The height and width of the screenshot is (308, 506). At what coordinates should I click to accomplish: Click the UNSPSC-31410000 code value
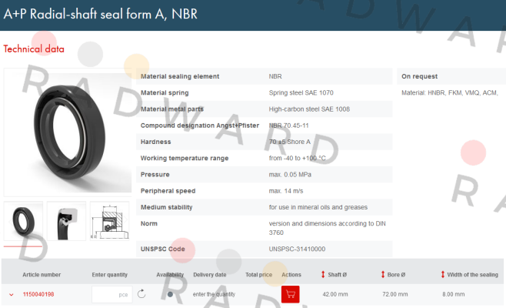point(297,249)
